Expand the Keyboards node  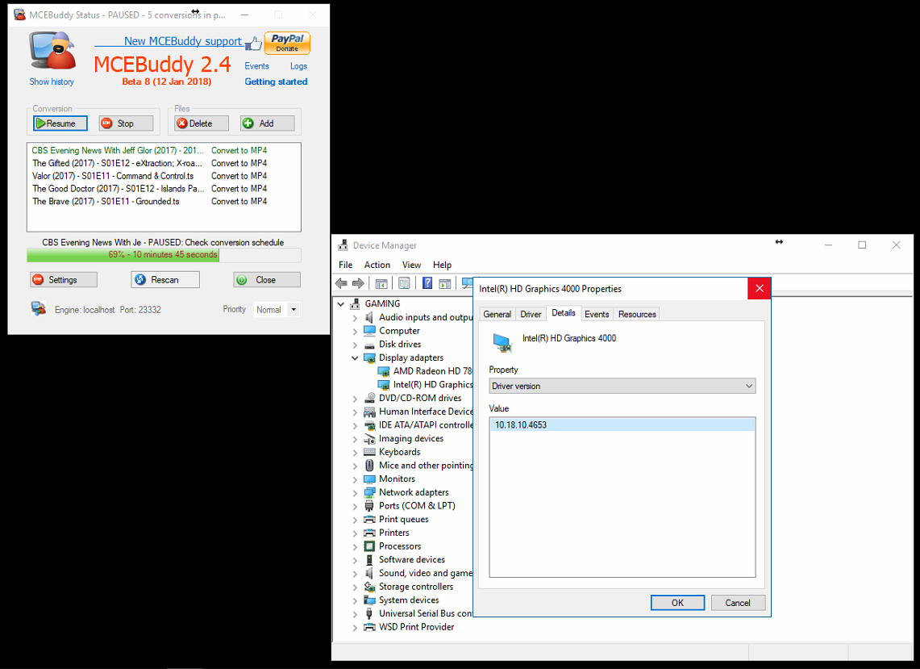(355, 453)
